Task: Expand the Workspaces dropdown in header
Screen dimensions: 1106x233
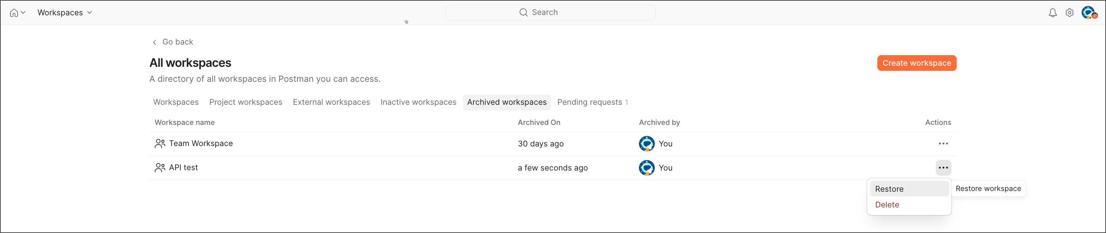Action: (64, 13)
